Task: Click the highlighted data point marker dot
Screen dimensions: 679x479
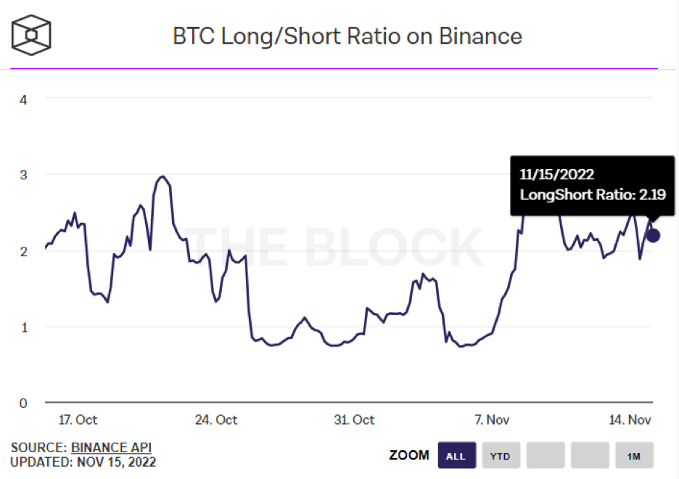Action: 653,235
